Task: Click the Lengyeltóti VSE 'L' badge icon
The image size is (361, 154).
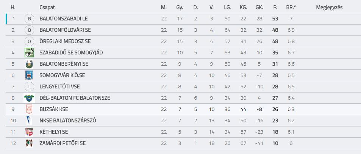Action: tap(29, 87)
